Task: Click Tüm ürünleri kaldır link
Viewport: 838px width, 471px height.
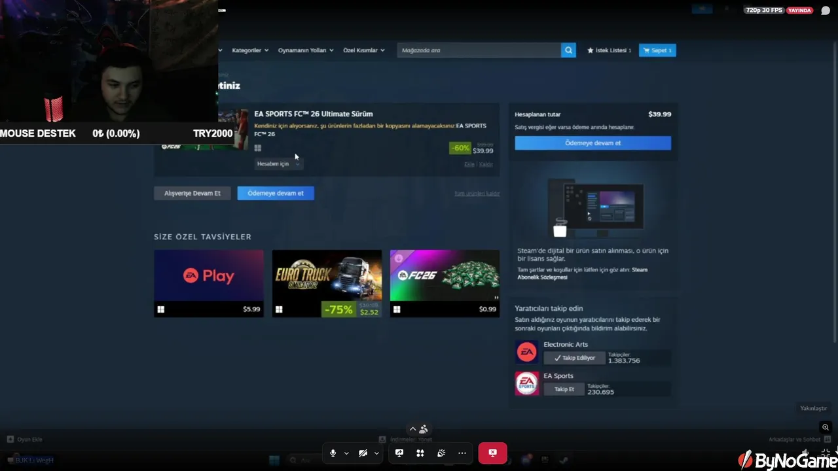Action: 477,194
